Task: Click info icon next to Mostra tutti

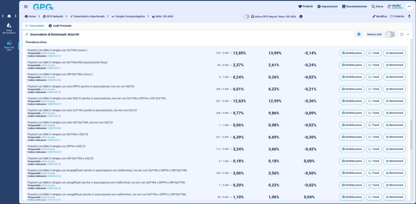Action: pos(359,34)
